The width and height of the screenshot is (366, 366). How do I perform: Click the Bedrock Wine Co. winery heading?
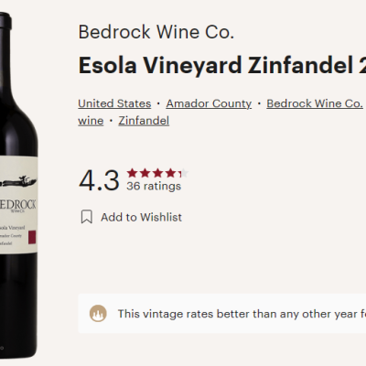pos(156,32)
